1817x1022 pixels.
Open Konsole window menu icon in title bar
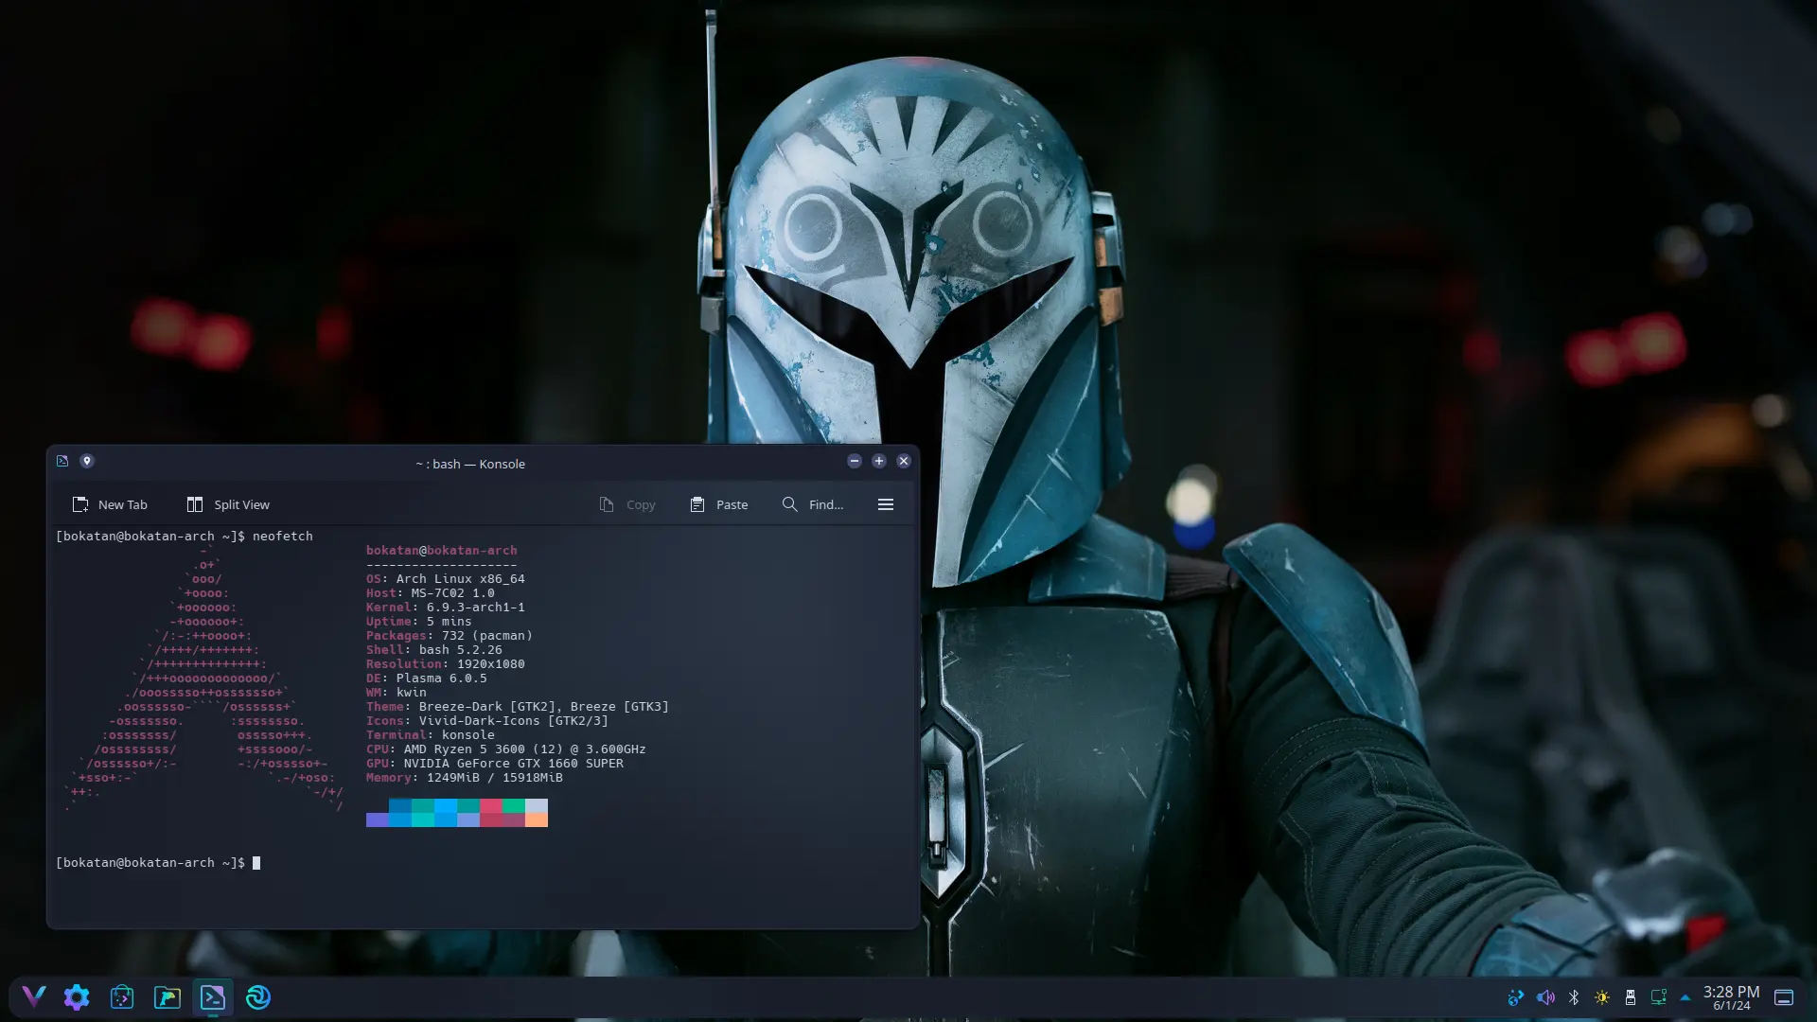click(62, 461)
